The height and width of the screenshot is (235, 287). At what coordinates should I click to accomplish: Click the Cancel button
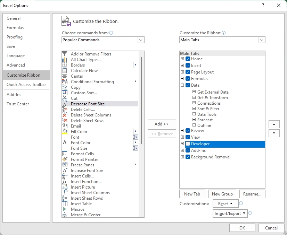click(271, 228)
